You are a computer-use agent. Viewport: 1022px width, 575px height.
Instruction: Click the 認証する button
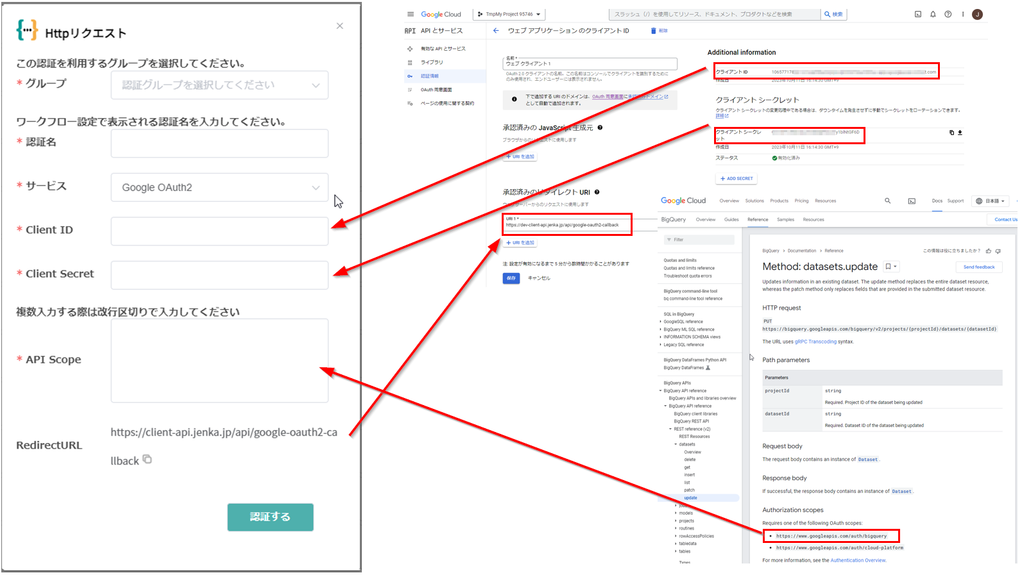coord(270,517)
